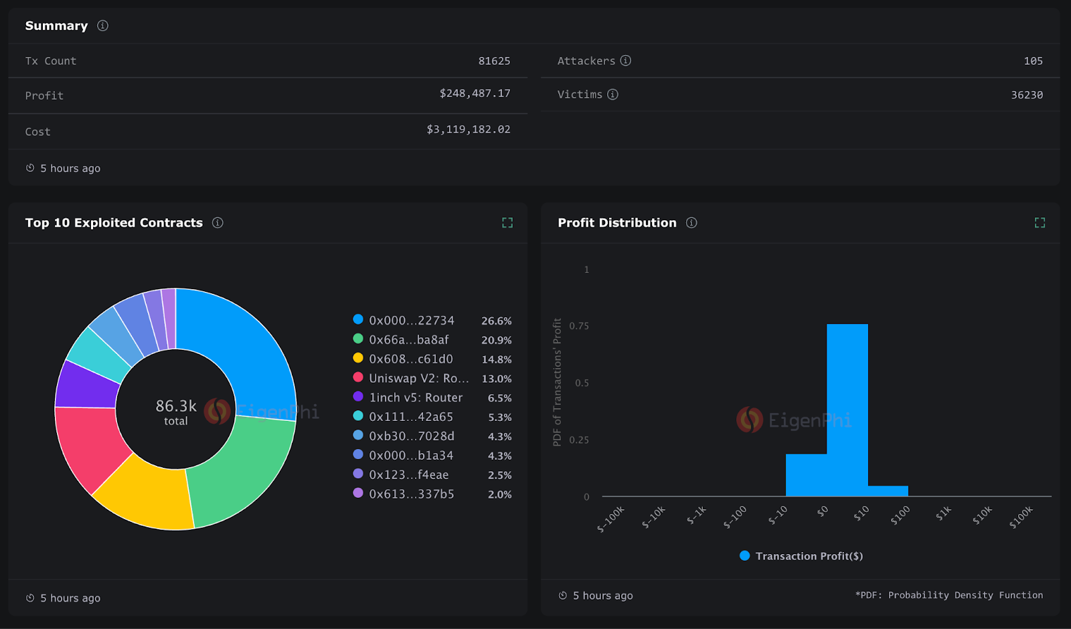Expand the Top 10 Exploited Contracts chart fullscreen
This screenshot has height=629, width=1071.
507,222
